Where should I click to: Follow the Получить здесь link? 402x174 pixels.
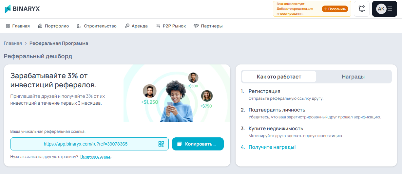coord(96,157)
